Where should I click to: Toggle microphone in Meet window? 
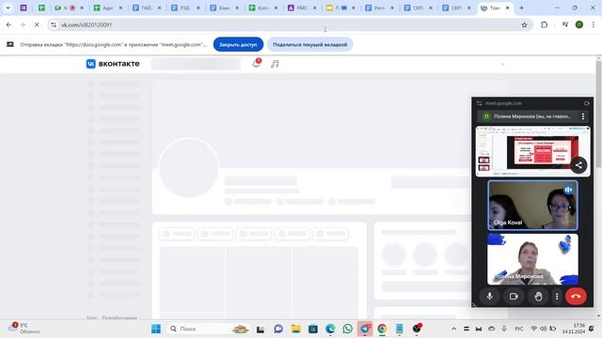coord(489,297)
